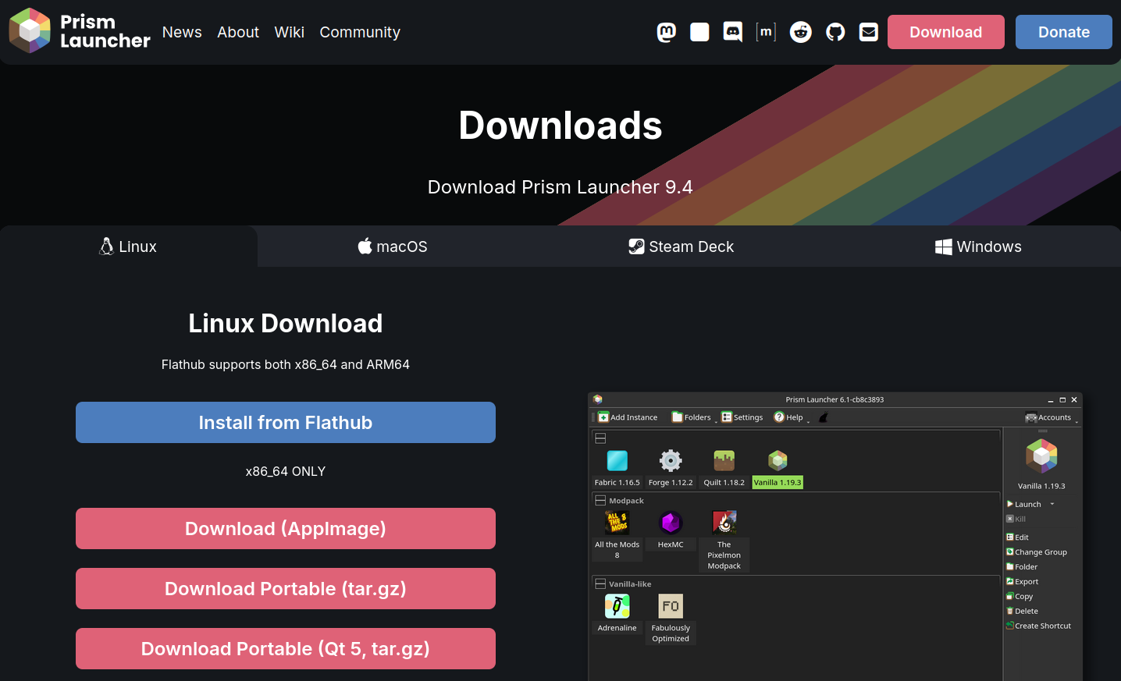
Task: Click Install from Flathub button
Action: click(286, 422)
